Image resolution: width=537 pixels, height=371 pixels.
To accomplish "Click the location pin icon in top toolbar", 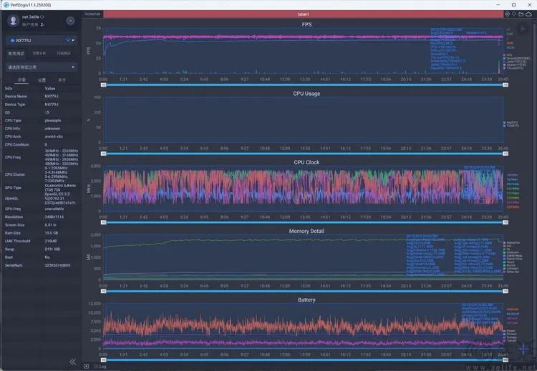I will point(507,14).
